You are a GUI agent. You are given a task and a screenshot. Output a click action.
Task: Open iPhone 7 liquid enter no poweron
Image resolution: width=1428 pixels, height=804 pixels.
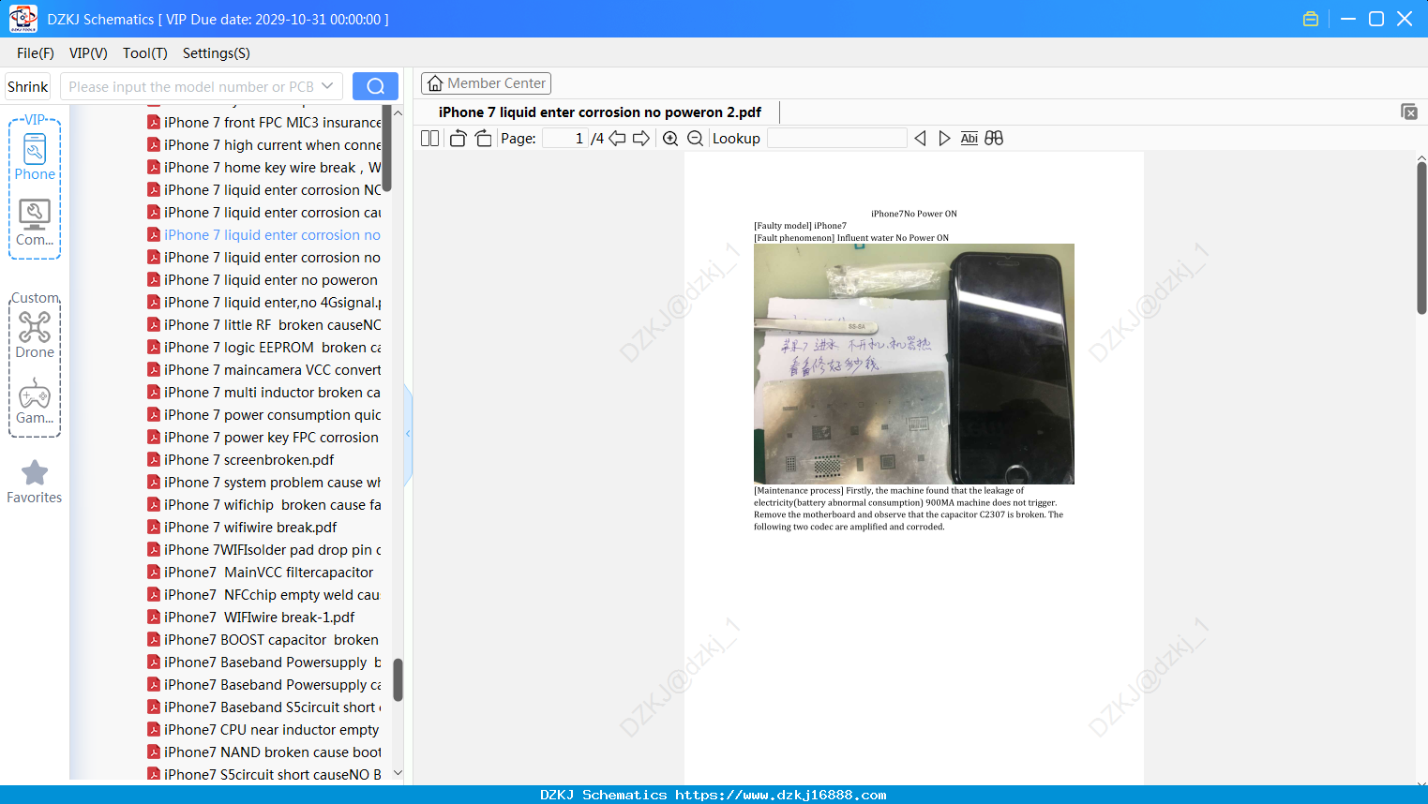270,279
